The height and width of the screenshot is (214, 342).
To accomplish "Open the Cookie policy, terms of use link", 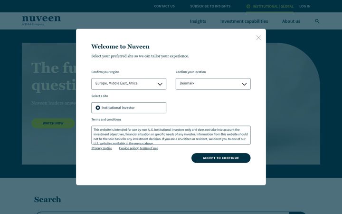I will coord(139,148).
